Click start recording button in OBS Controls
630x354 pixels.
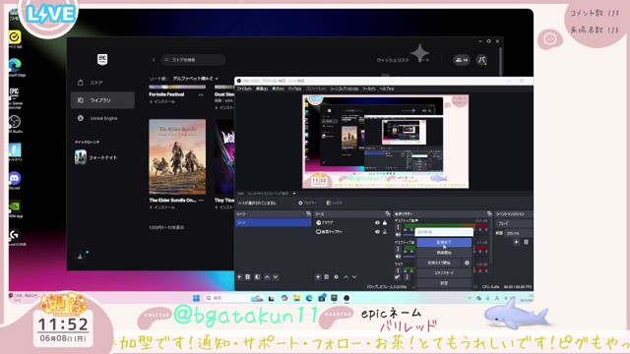[444, 253]
